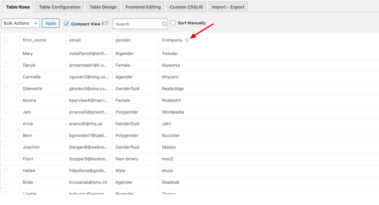
Task: Switch to the Table Configuration tab
Action: (60, 7)
